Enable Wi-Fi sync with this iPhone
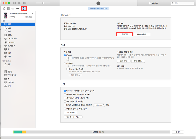This screenshot has width=196, height=139. (65, 94)
